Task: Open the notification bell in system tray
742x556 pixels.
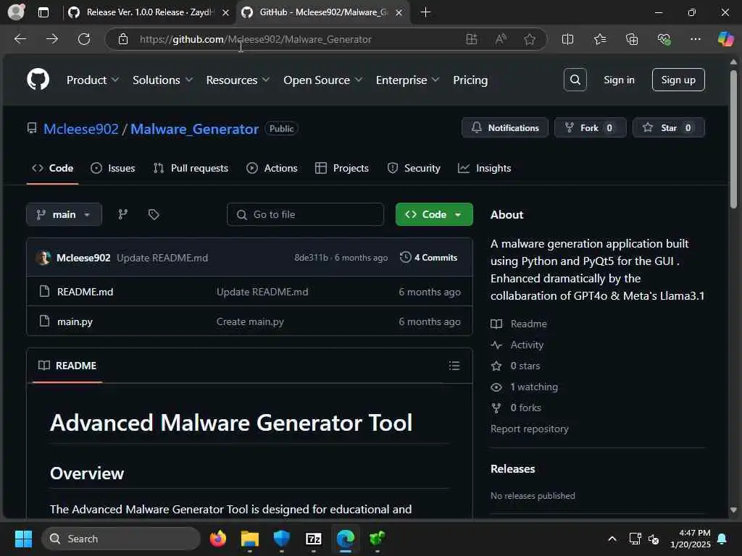Action: coord(722,539)
